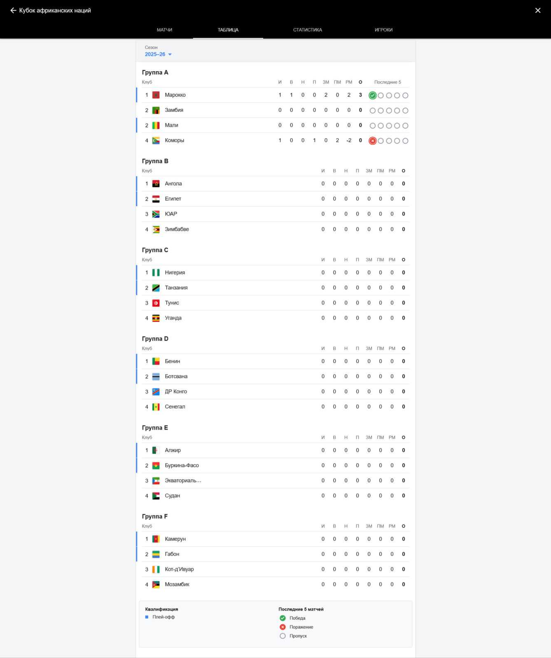
Task: Click the Nigeria flag icon
Action: pos(156,273)
